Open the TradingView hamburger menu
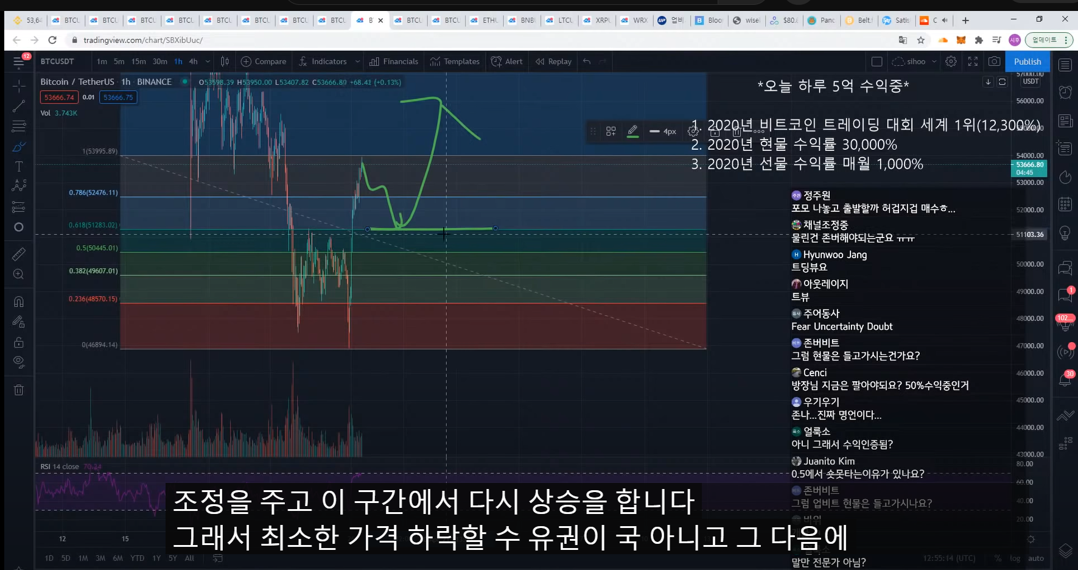 click(19, 62)
